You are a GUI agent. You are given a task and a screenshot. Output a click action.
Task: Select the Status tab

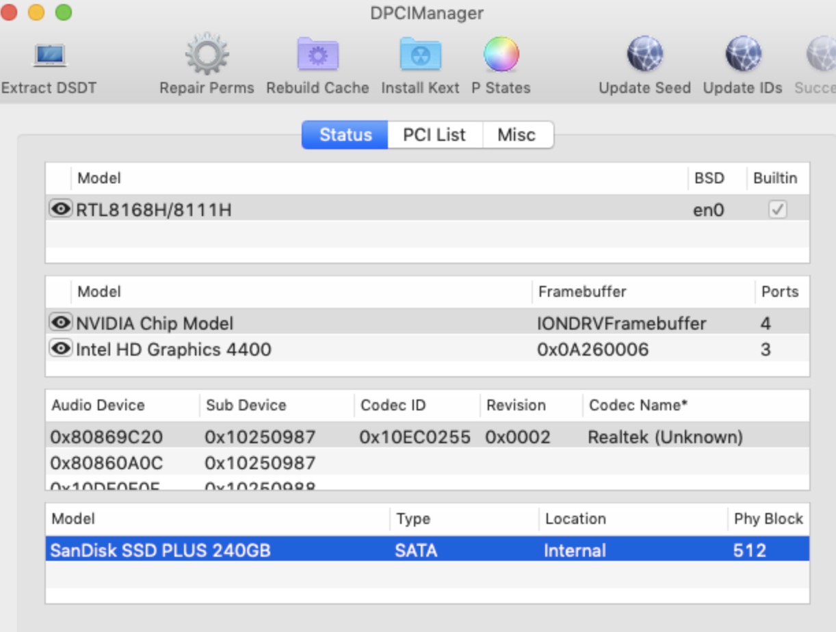click(x=345, y=135)
